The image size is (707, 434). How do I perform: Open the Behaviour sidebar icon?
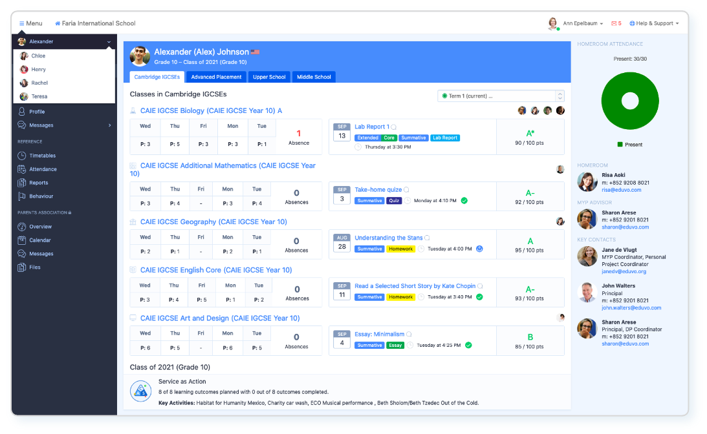22,196
